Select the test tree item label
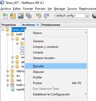This screenshot has width=96, height=101. pos(19,80)
